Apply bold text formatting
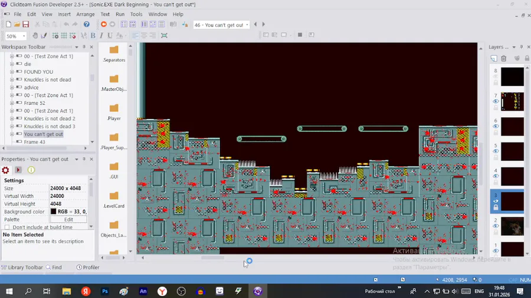 (x=93, y=35)
